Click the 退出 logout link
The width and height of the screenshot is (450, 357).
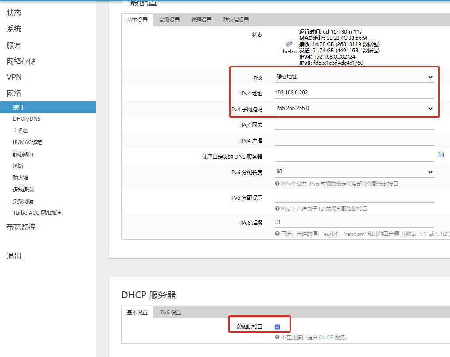(x=14, y=256)
